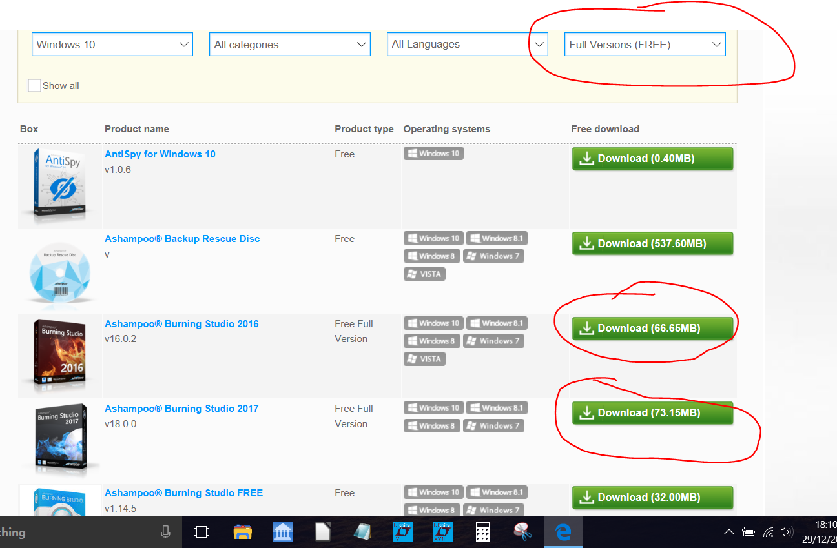Click the VISTA badge in Burning Studio 2016 row
Image resolution: width=837 pixels, height=548 pixels.
pos(424,359)
